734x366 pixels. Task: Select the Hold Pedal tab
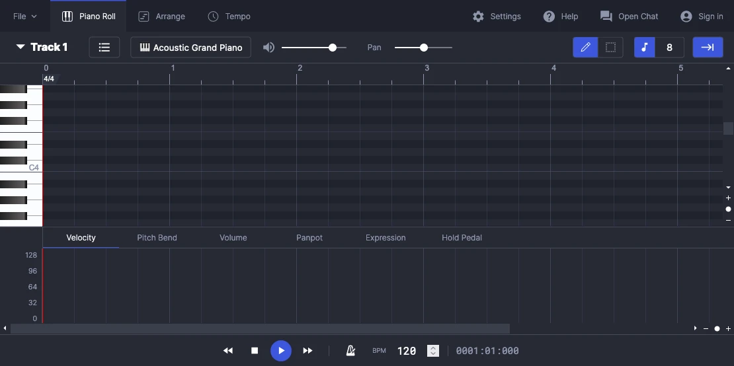[x=462, y=237]
